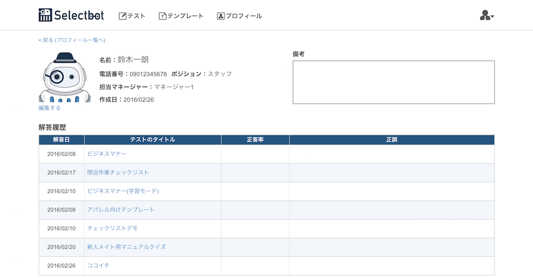Click the 解答日 column header
Screen dimensions: 533x278
pyautogui.click(x=61, y=140)
